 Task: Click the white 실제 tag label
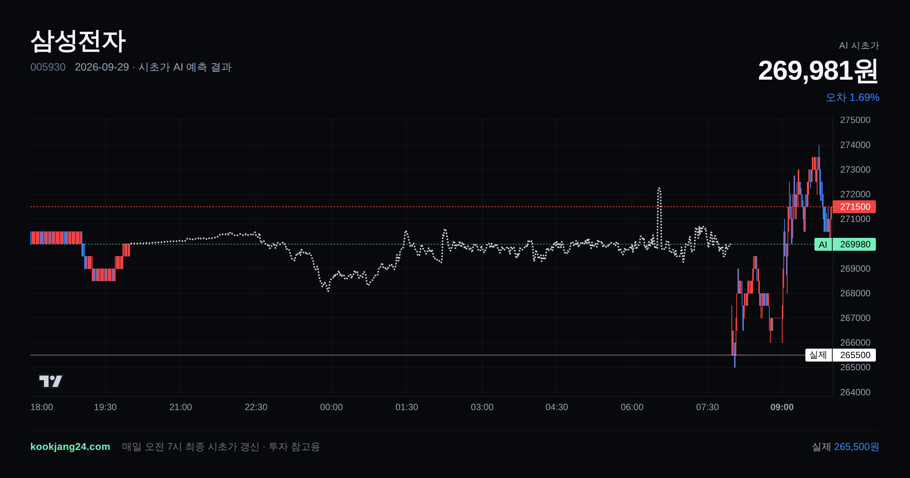click(x=818, y=355)
